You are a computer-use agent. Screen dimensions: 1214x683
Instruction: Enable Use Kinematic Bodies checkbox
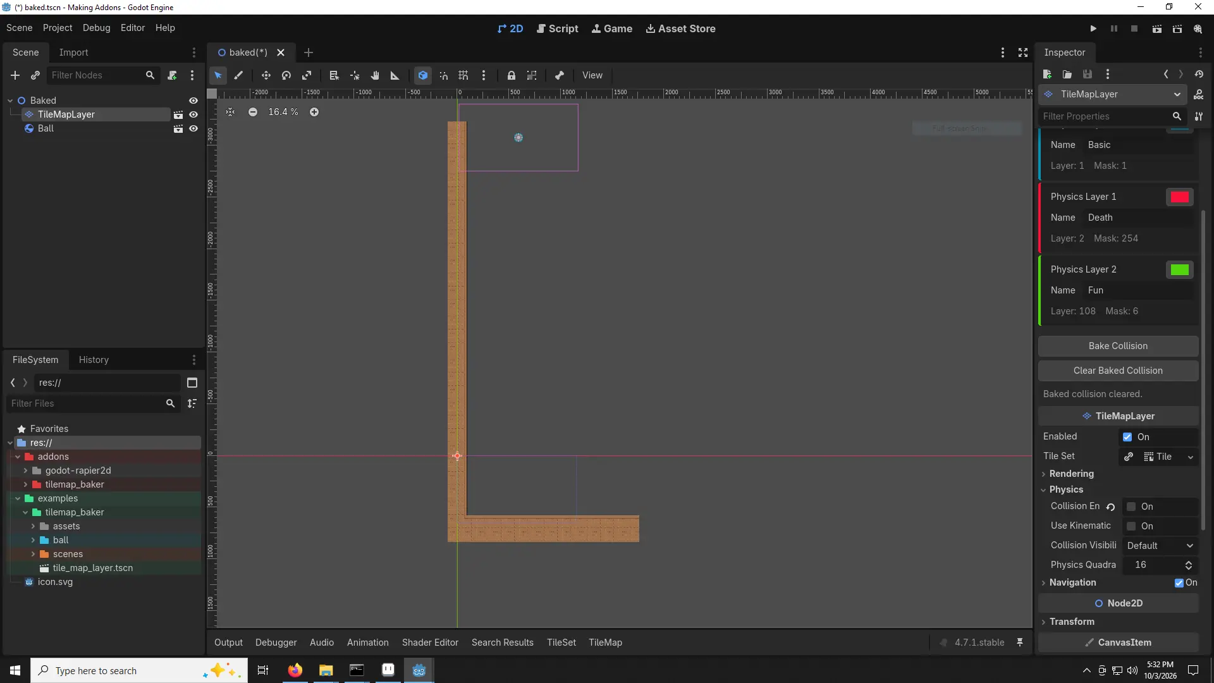coord(1131,526)
